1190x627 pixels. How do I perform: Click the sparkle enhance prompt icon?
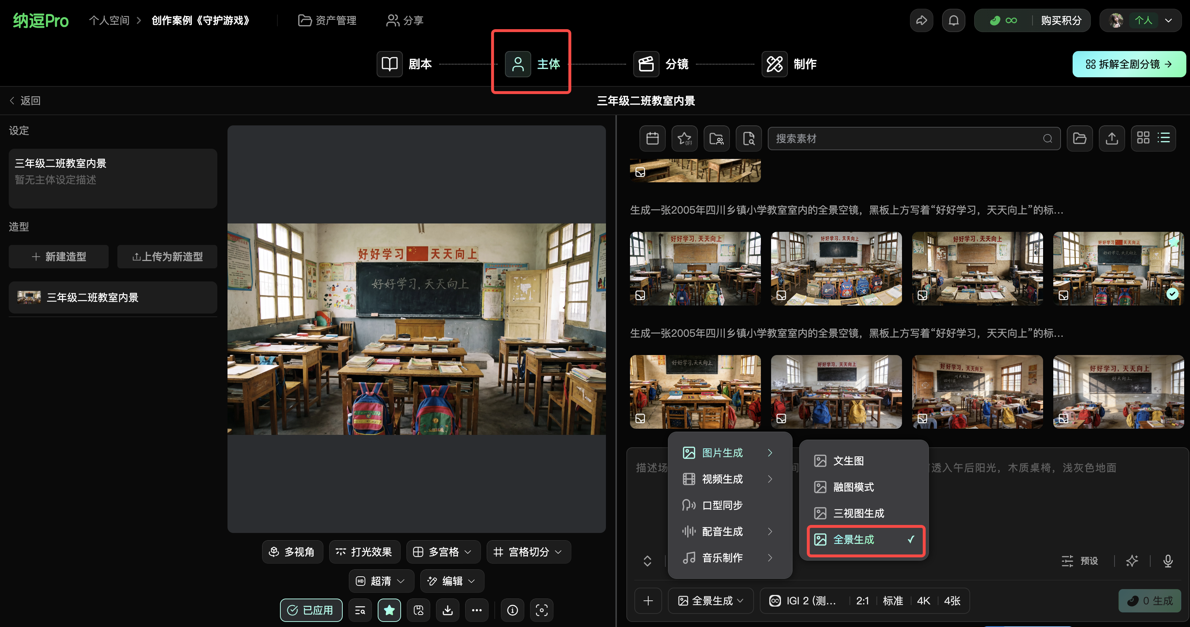pos(1132,561)
